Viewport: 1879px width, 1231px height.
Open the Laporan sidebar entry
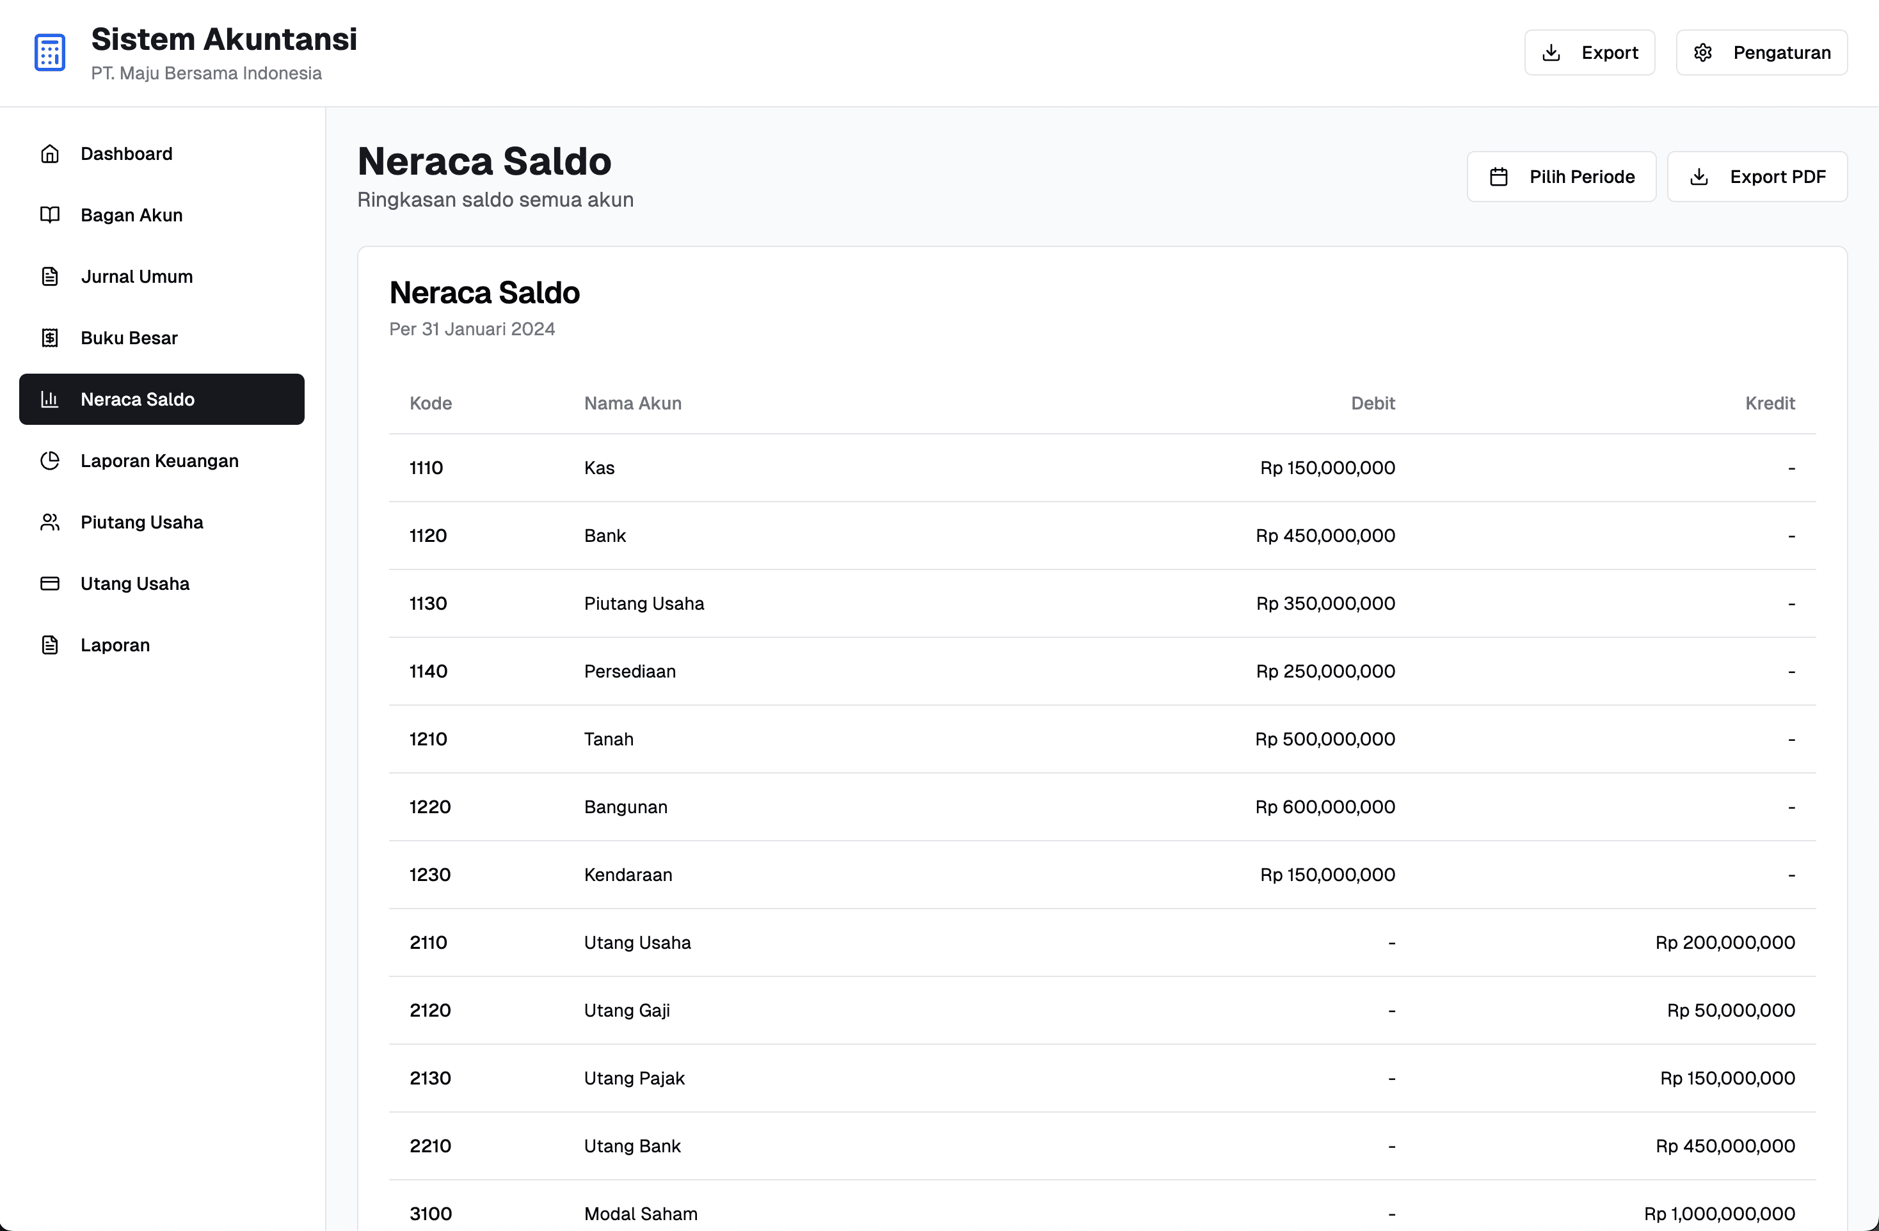tap(162, 645)
